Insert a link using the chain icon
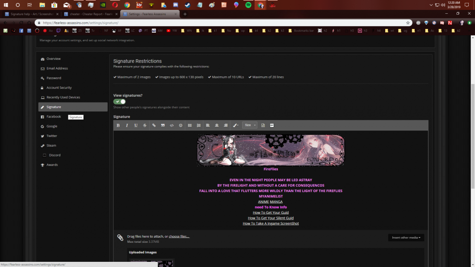 pyautogui.click(x=154, y=125)
